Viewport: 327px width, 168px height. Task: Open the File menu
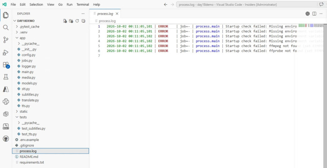[13, 4]
